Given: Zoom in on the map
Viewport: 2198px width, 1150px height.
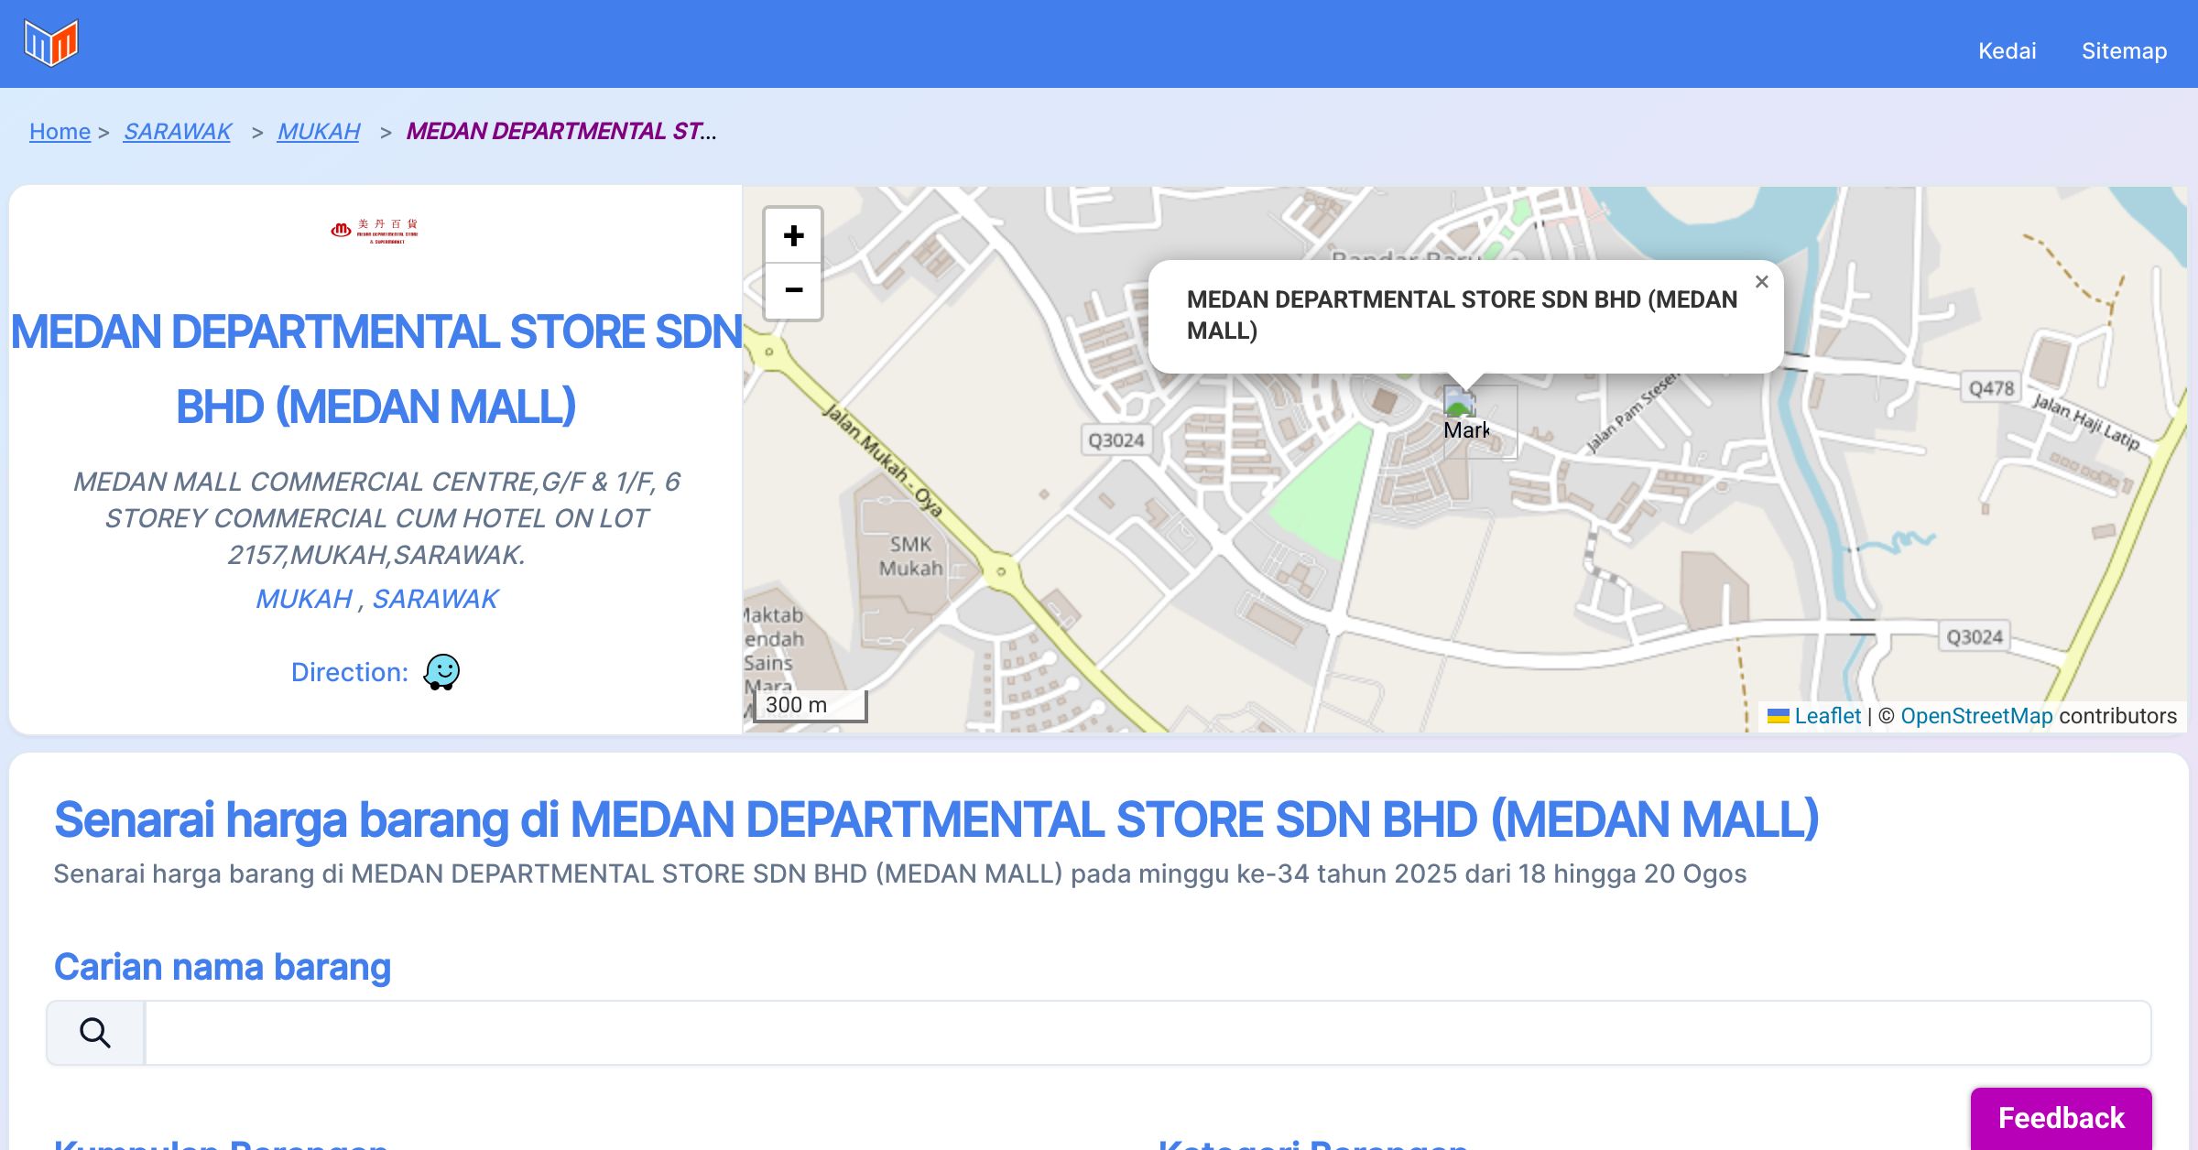Looking at the screenshot, I should (x=793, y=236).
